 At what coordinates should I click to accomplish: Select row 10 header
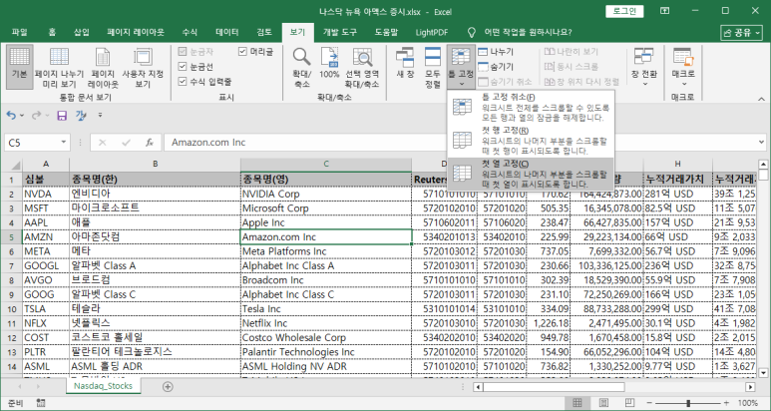coord(11,308)
